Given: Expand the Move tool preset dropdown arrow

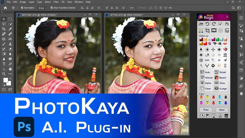Looking at the screenshot, I should click(17, 8).
